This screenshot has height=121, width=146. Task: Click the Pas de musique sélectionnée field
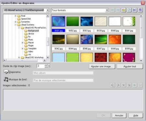[63, 80]
